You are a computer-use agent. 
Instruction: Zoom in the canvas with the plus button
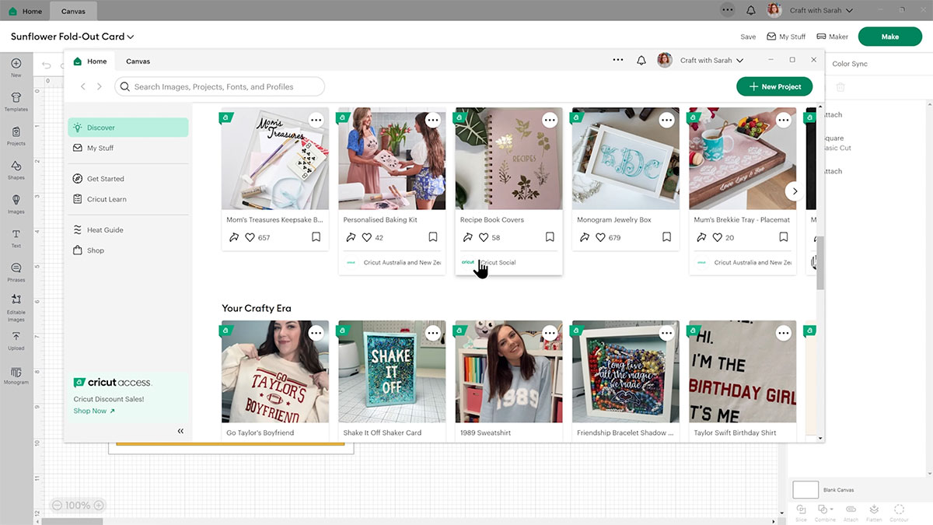coord(98,506)
